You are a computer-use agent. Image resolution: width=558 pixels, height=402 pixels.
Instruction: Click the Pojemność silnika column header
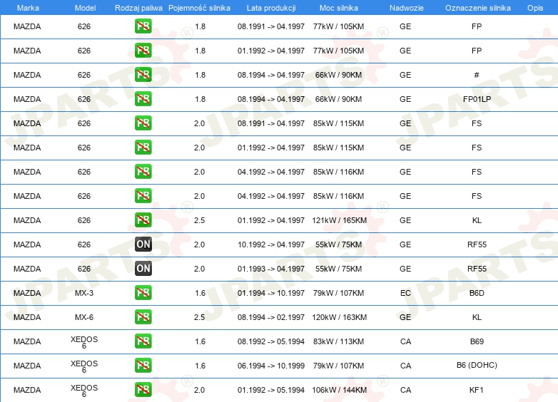tap(199, 8)
